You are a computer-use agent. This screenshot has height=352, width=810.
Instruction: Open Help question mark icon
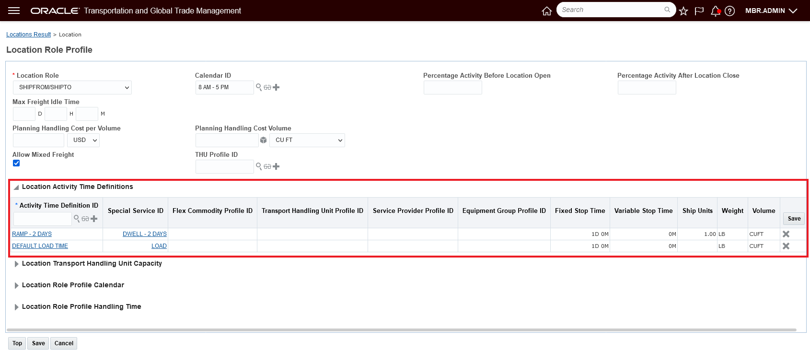(x=730, y=11)
